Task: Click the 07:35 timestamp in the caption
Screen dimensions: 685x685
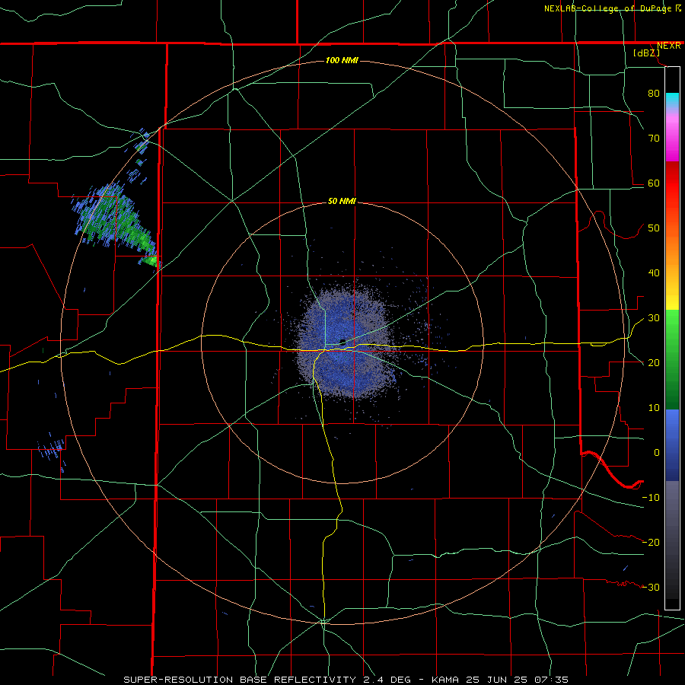Action: coord(553,680)
